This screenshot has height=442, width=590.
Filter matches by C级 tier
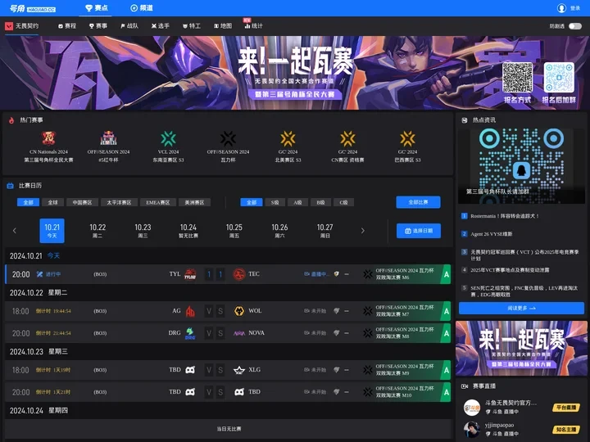click(344, 202)
